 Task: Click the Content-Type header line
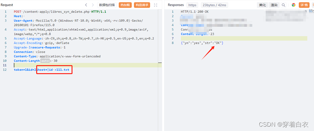[x=57, y=56]
